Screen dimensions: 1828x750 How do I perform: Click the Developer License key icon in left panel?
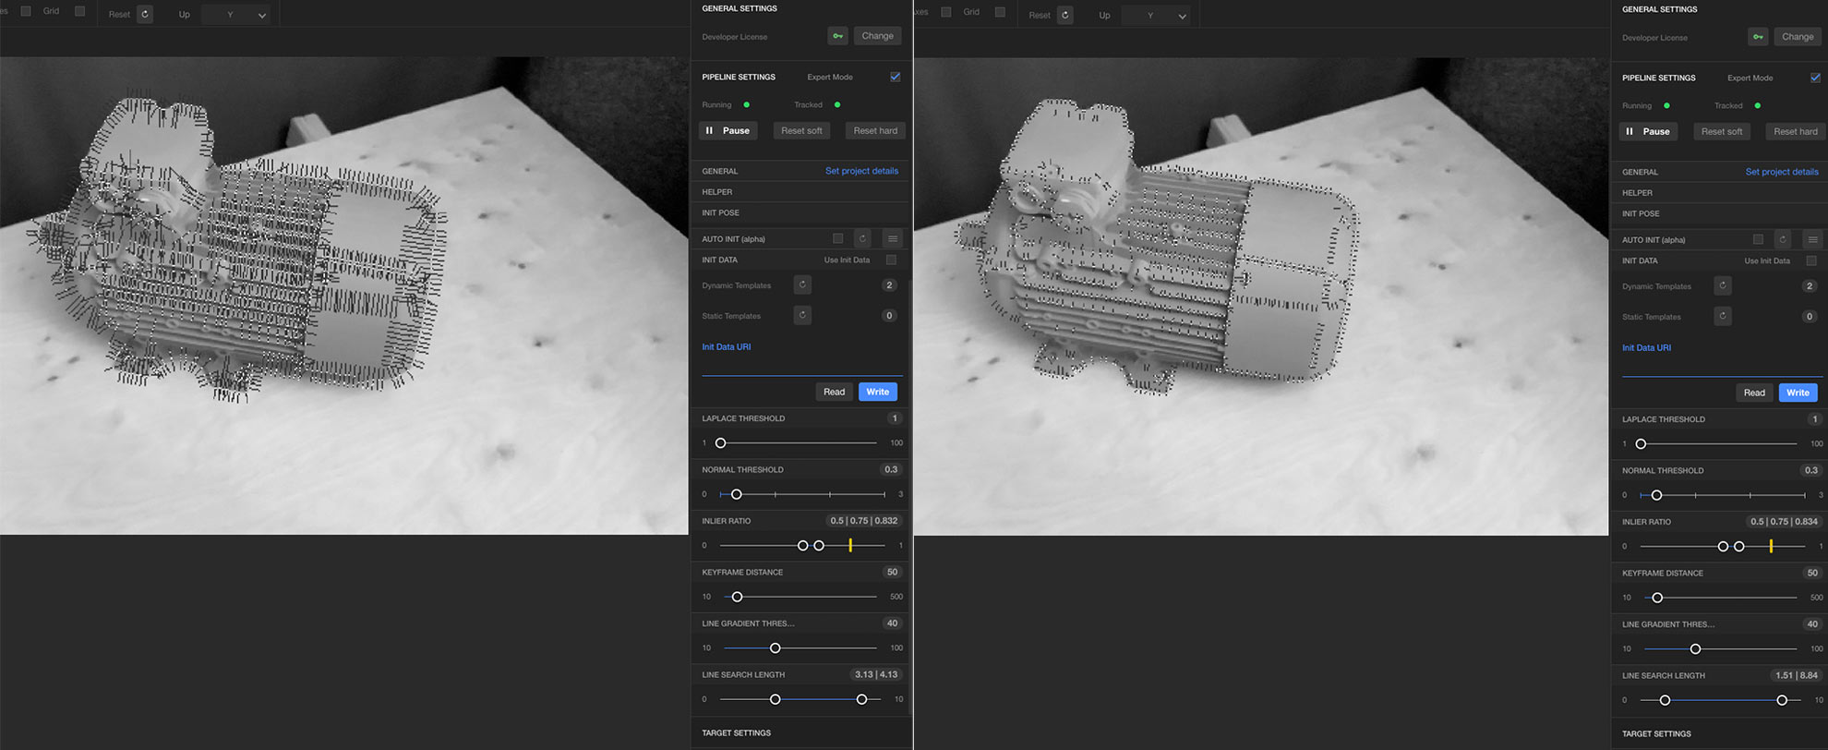837,36
